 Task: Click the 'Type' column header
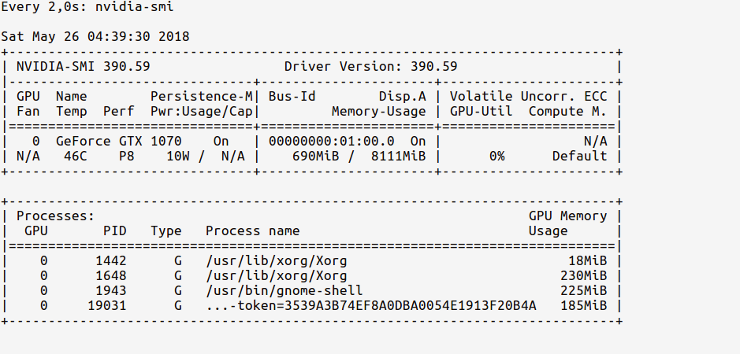click(166, 231)
